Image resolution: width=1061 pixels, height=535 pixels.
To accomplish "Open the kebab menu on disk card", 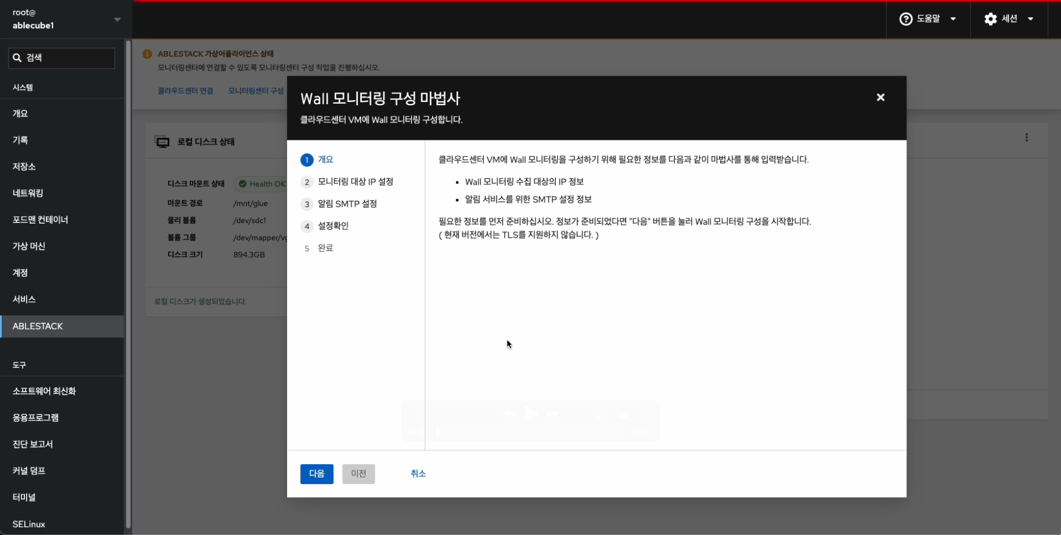I will (1026, 138).
